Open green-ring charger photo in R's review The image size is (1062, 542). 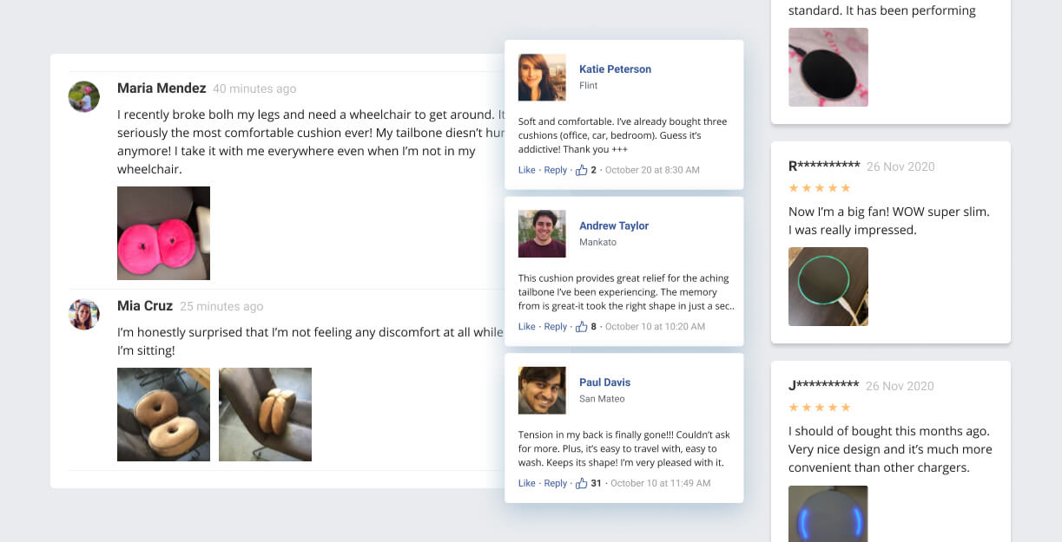pyautogui.click(x=828, y=286)
